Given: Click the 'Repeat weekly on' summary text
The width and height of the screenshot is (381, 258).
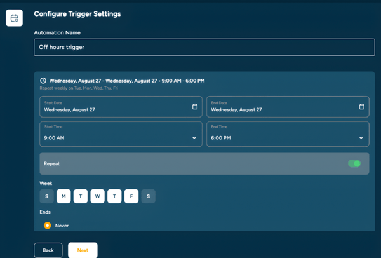Looking at the screenshot, I should point(78,88).
